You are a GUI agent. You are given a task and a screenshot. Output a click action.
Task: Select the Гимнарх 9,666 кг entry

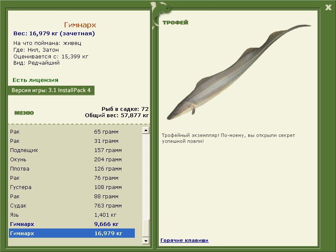71,224
